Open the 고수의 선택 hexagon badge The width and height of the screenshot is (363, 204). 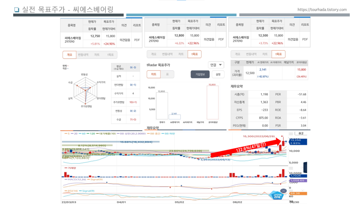pyautogui.click(x=276, y=196)
